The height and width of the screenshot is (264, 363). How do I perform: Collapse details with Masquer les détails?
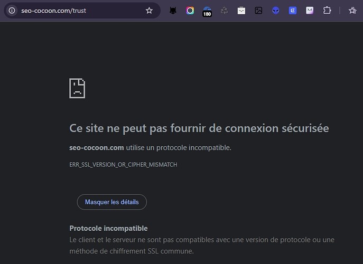pyautogui.click(x=112, y=202)
